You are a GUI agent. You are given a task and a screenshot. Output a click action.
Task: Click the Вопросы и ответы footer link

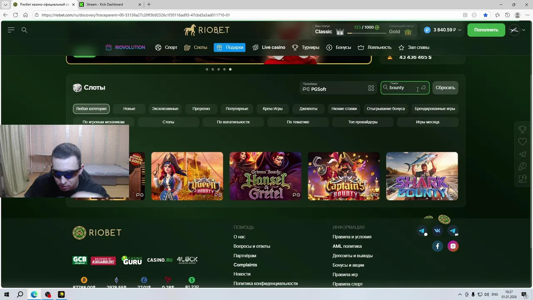pos(252,246)
